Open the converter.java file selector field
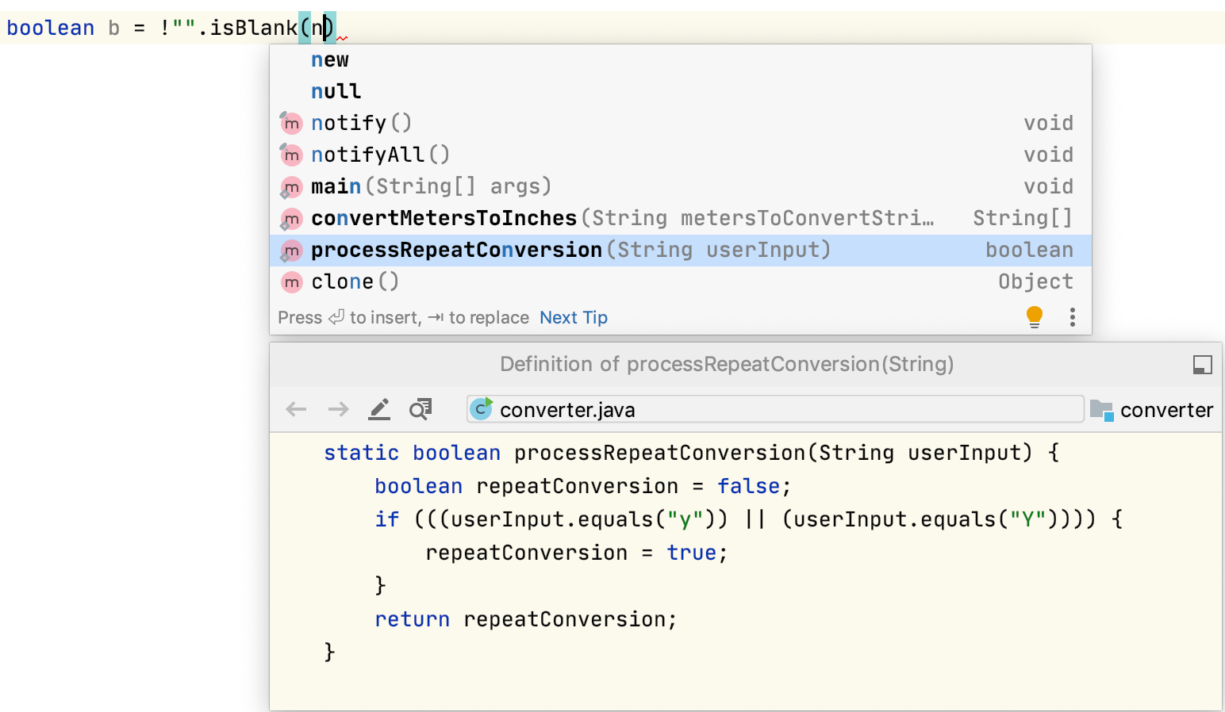This screenshot has width=1225, height=712. (x=775, y=409)
